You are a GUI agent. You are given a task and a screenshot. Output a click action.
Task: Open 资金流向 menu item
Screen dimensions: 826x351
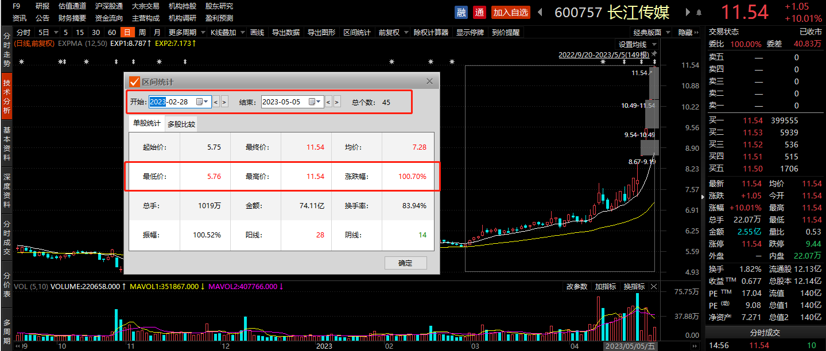coord(109,18)
